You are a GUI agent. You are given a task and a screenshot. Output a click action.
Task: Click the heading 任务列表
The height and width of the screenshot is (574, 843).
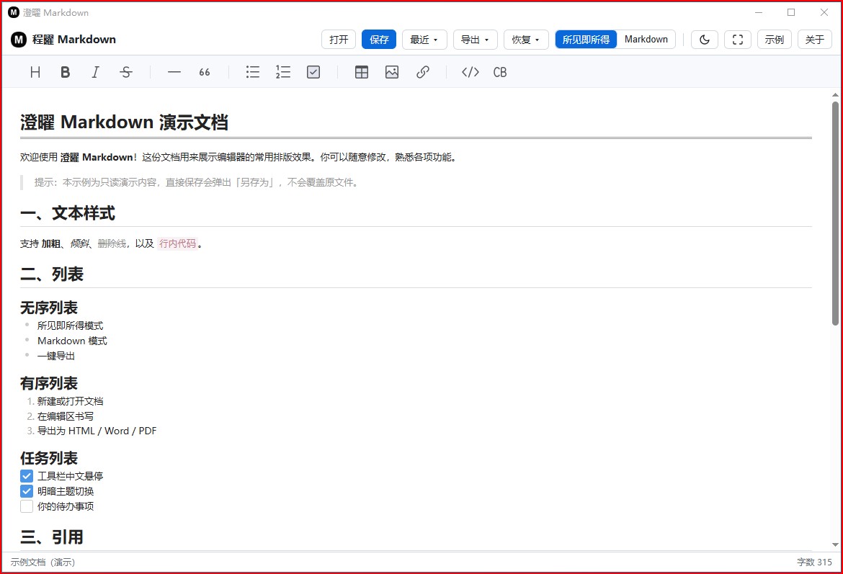click(x=49, y=458)
